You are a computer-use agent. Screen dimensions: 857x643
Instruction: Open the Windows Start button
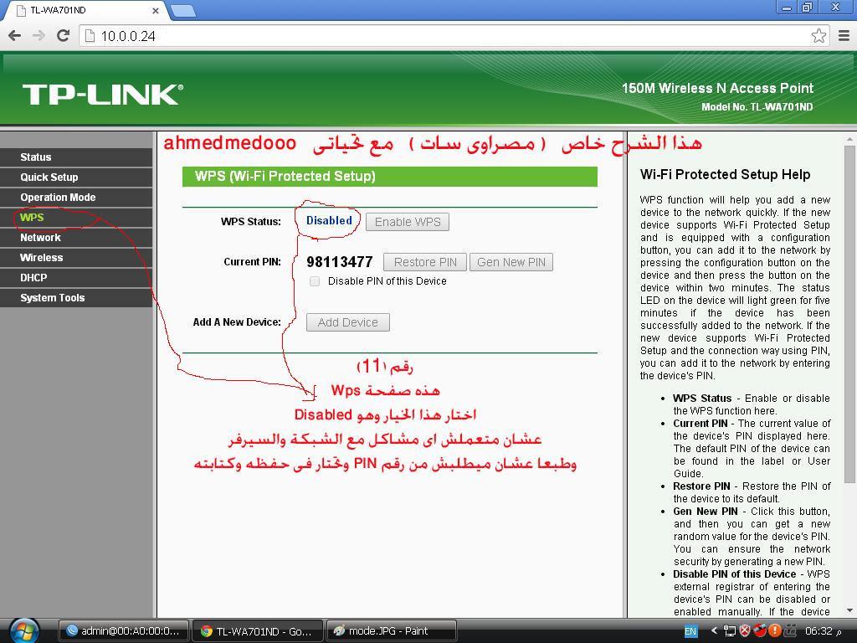coord(24,630)
